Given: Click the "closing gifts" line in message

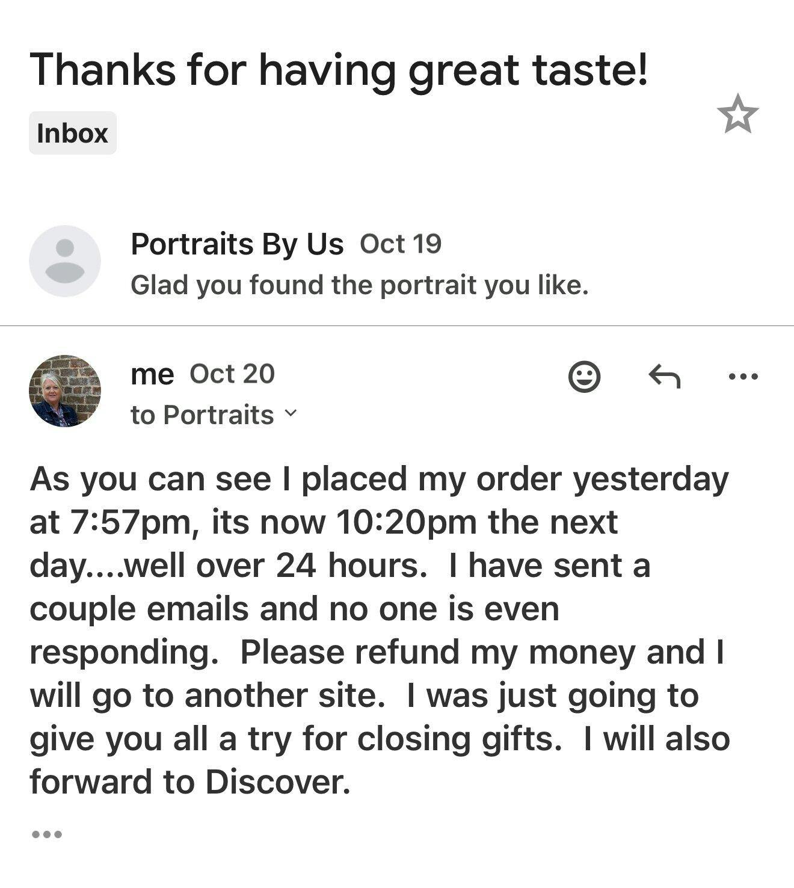Looking at the screenshot, I should (379, 739).
